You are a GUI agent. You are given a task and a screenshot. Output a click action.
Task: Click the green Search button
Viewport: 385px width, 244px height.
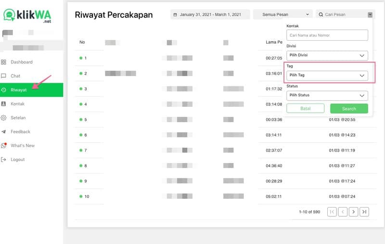tap(349, 108)
